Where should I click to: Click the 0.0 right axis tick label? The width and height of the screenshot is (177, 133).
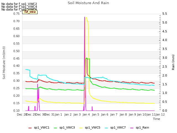[165, 111]
